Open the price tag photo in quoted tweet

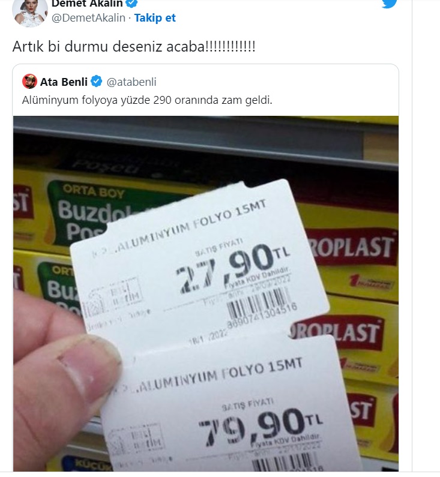coord(206,293)
